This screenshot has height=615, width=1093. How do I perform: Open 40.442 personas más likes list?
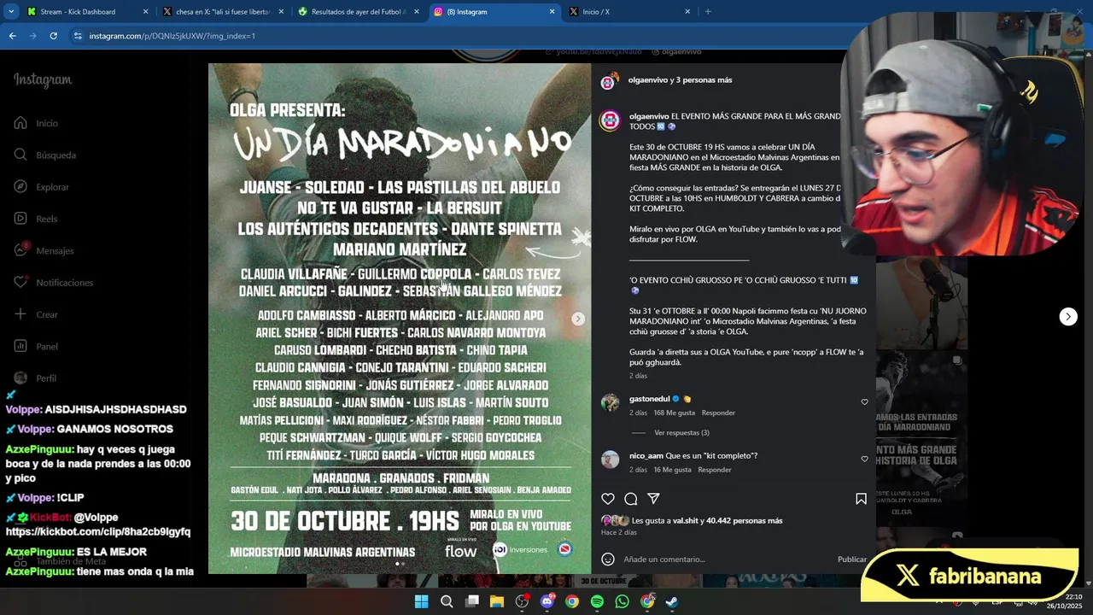point(745,520)
